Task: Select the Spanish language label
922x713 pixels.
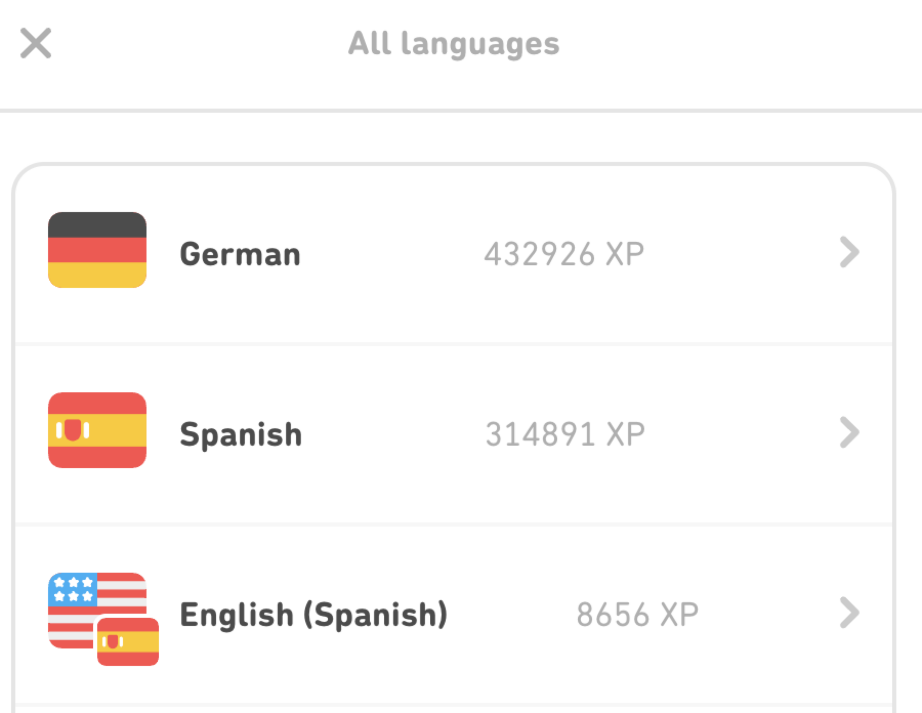Action: (x=241, y=434)
